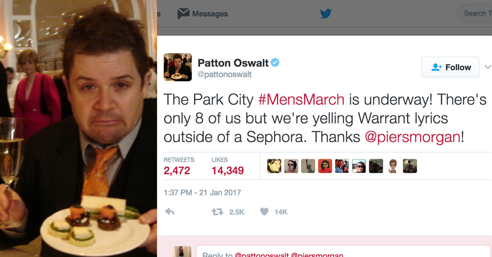View the 2,472 retweets count
This screenshot has height=257, width=492.
pos(177,171)
